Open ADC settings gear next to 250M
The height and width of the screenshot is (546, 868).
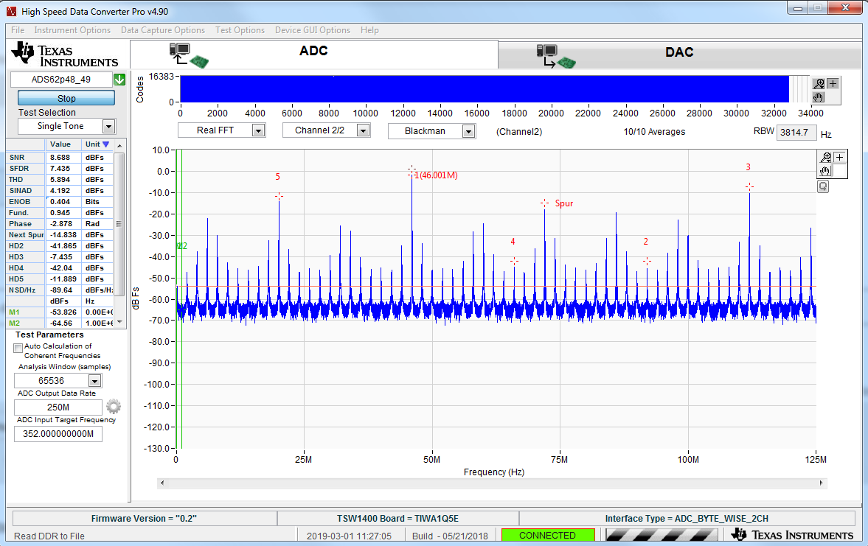[114, 407]
